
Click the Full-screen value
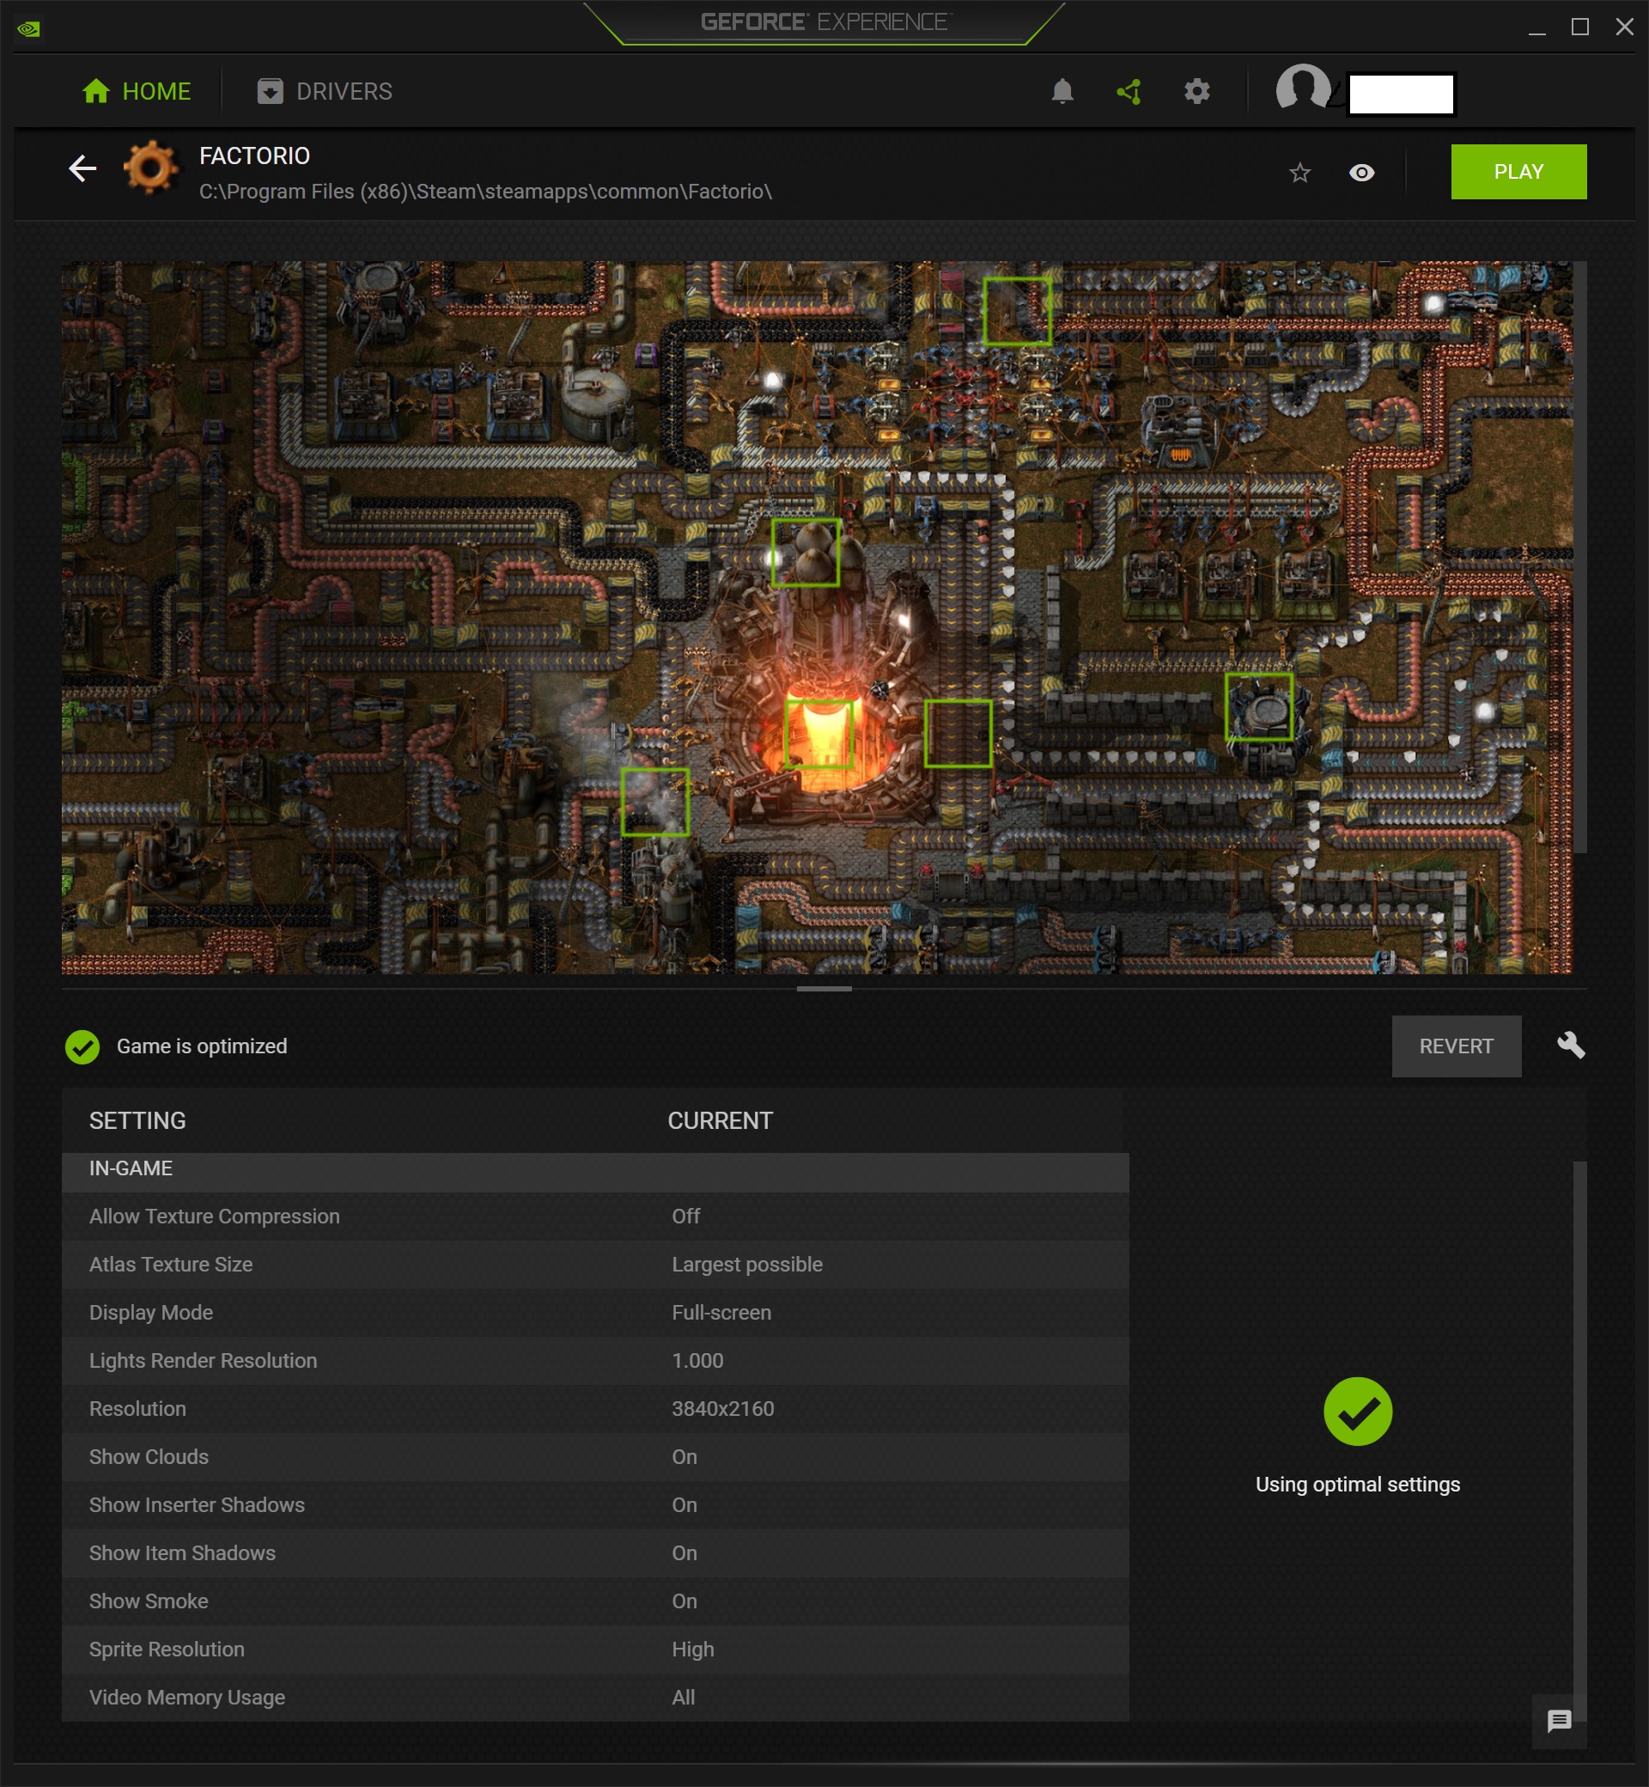pos(721,1313)
